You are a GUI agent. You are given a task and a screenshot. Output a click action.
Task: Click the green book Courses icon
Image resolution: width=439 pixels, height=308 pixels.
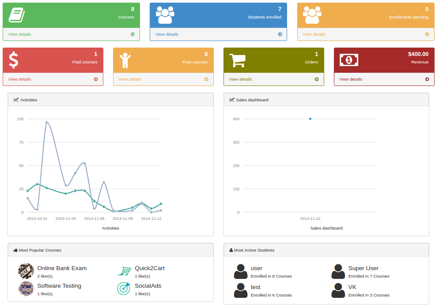tap(17, 15)
